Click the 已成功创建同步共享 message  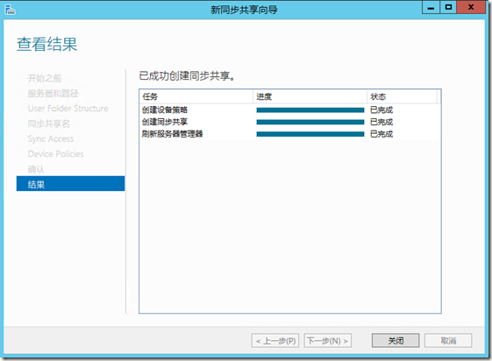(x=187, y=76)
